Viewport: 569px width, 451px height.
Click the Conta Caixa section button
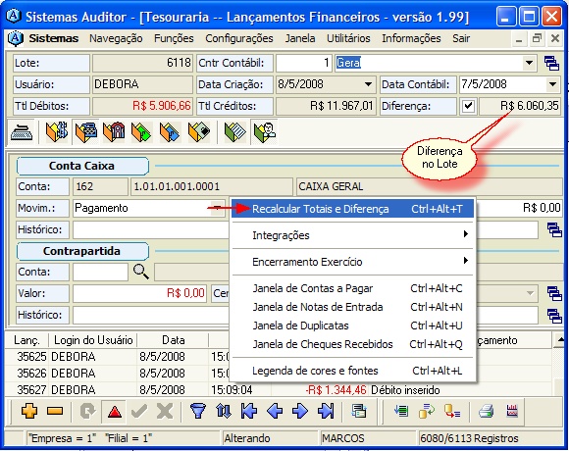click(x=82, y=166)
